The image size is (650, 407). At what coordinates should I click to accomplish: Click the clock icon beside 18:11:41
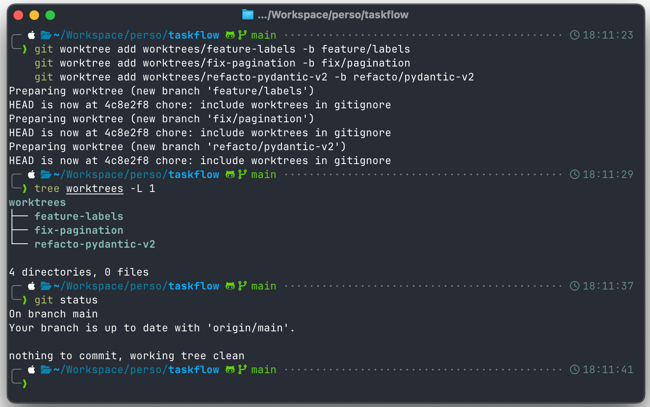point(574,370)
